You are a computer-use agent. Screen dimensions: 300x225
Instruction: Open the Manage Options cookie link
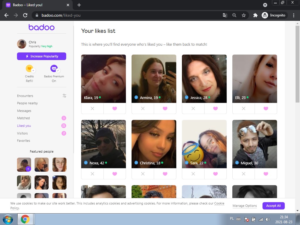coord(245,206)
